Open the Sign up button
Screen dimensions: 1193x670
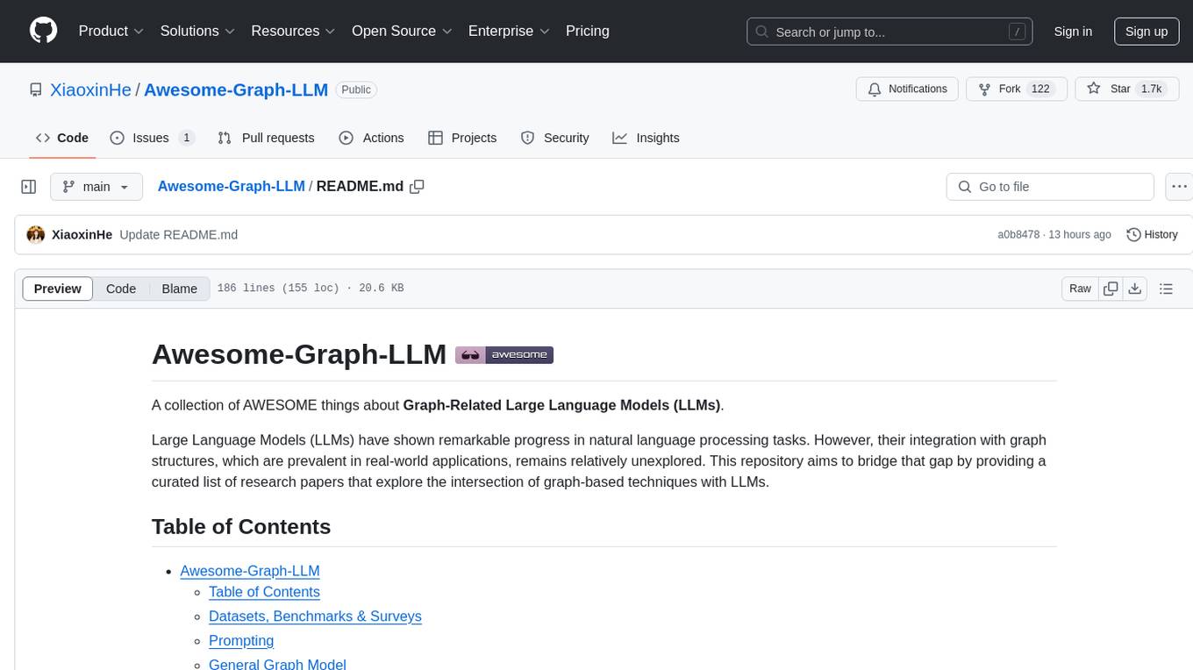(1147, 32)
